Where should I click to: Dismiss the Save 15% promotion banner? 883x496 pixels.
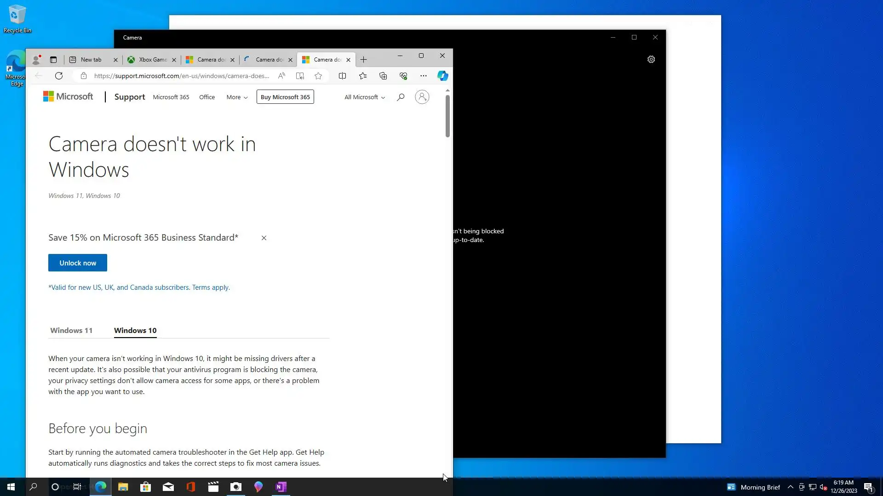tap(264, 238)
